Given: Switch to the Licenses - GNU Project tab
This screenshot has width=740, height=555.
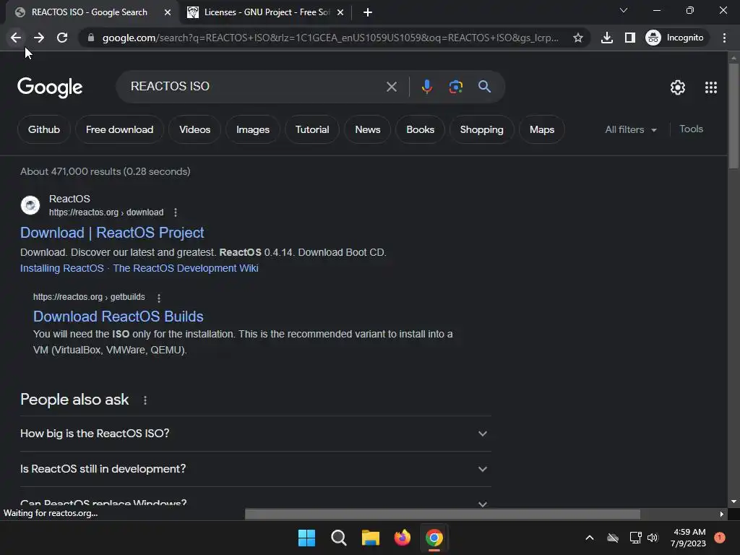Looking at the screenshot, I should (266, 12).
